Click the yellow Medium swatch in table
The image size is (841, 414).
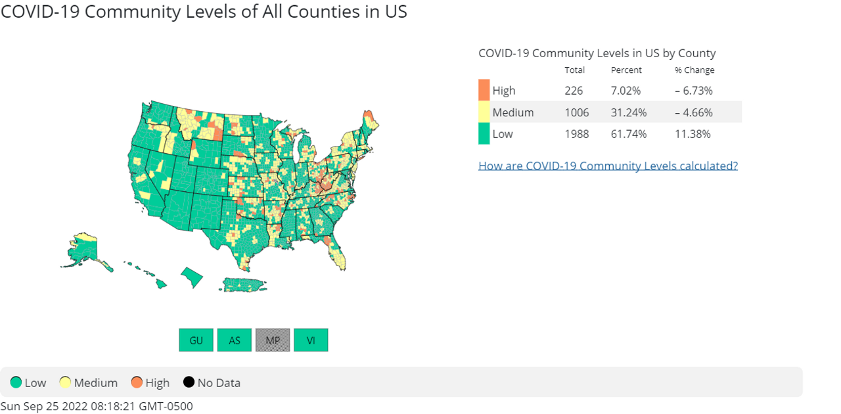(484, 112)
